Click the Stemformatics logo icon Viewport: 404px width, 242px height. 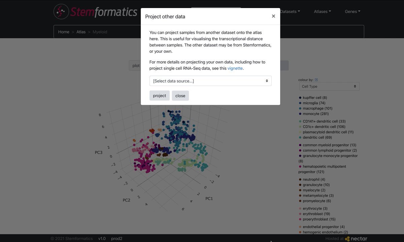(61, 11)
